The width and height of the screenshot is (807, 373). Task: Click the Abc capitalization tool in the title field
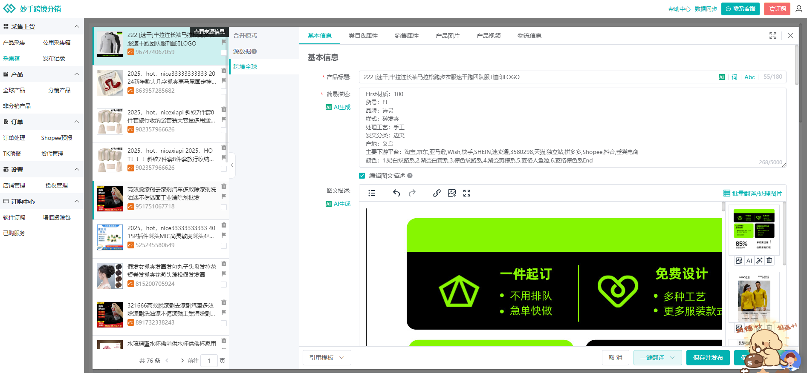click(749, 77)
